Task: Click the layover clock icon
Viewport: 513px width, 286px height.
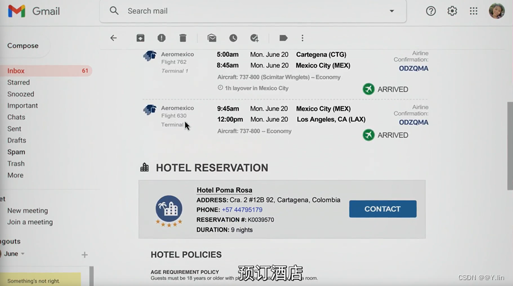Action: [220, 88]
